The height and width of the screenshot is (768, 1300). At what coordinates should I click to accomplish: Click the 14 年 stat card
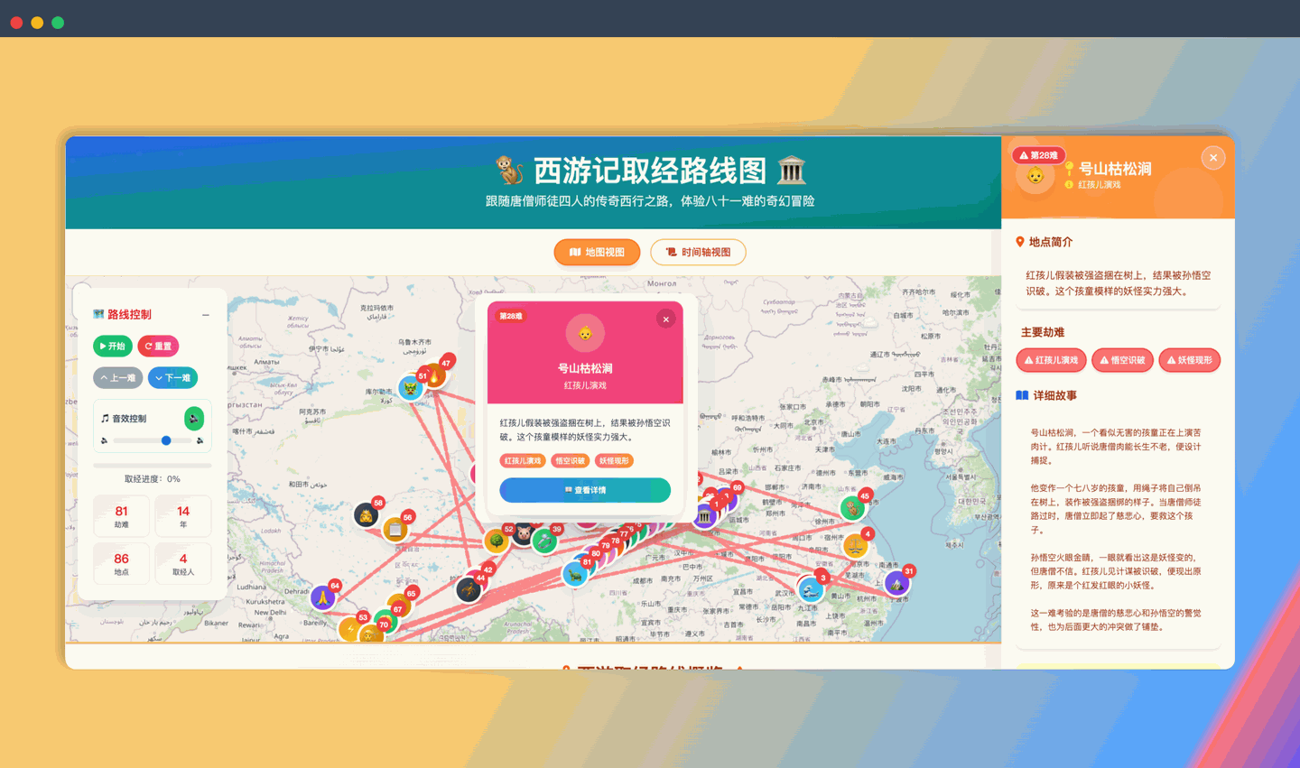[183, 516]
